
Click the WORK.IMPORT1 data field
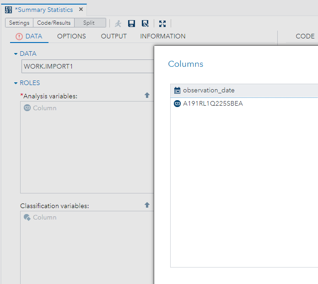(87, 66)
